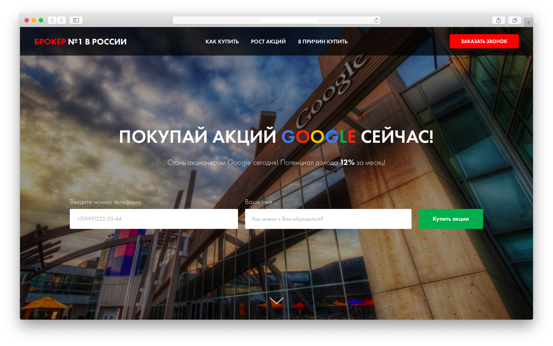Image resolution: width=553 pixels, height=346 pixels.
Task: Open the Share menu icon
Action: [498, 20]
